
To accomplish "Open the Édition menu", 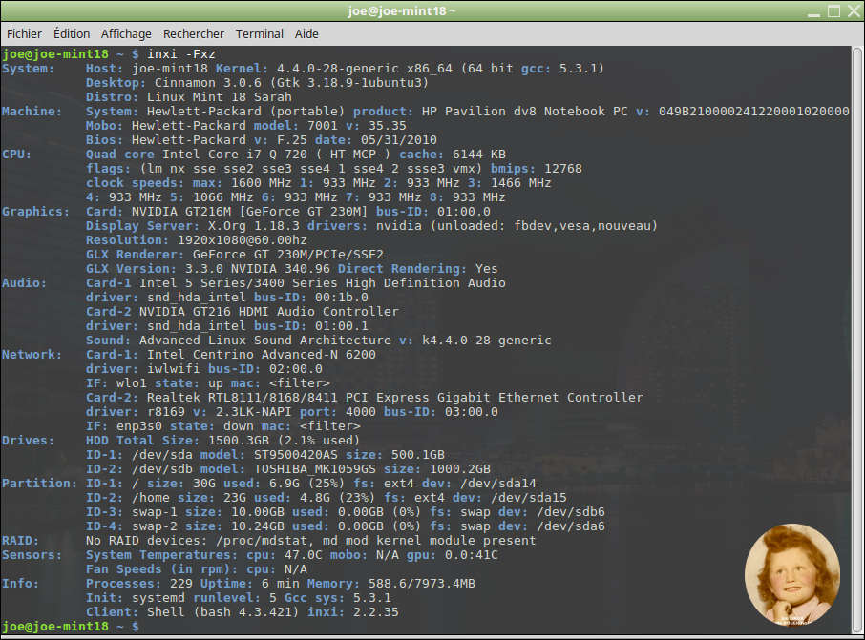I will point(72,34).
